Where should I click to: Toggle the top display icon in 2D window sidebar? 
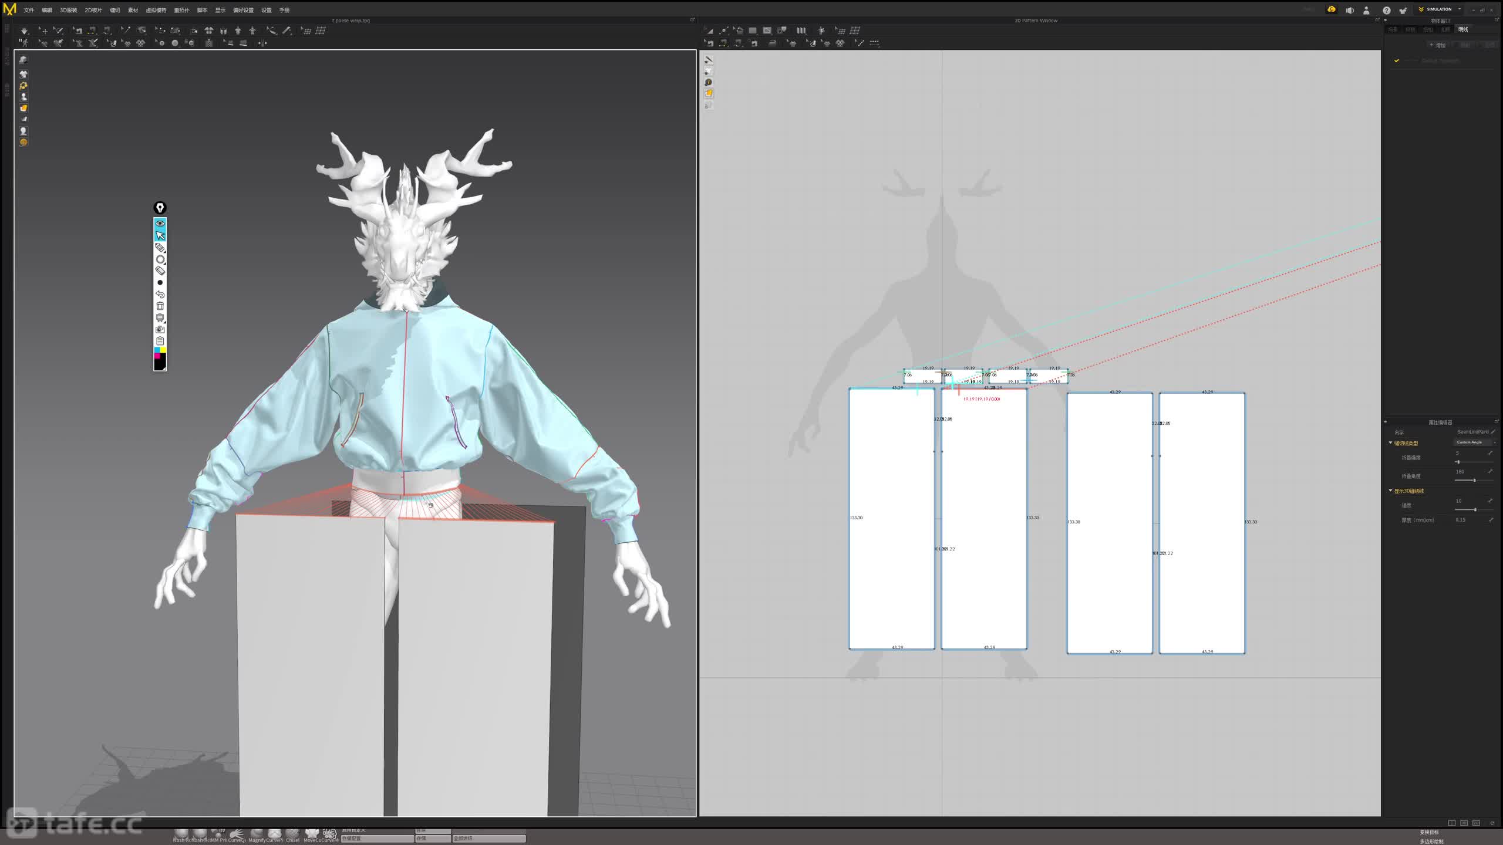click(x=709, y=60)
